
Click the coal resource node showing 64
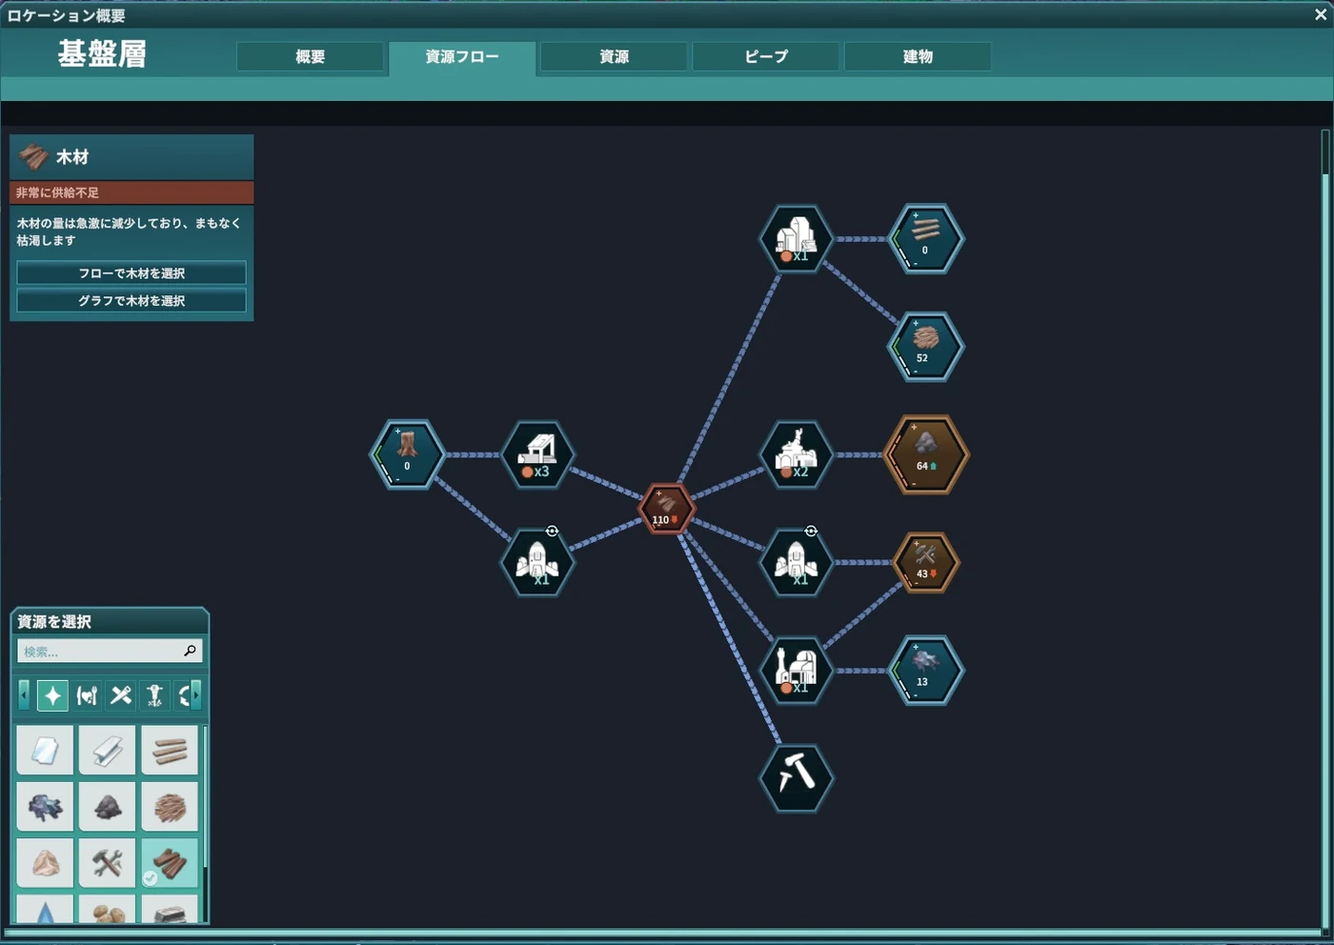click(x=925, y=454)
